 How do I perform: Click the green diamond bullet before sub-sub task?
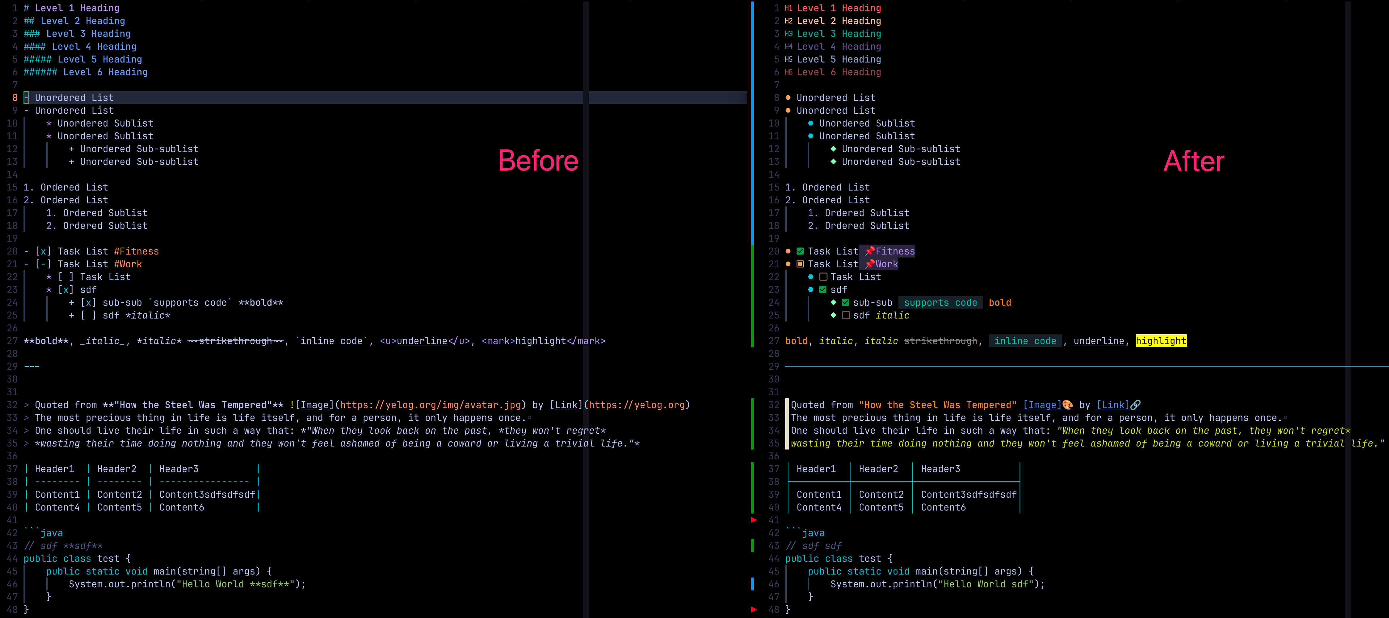tap(833, 302)
